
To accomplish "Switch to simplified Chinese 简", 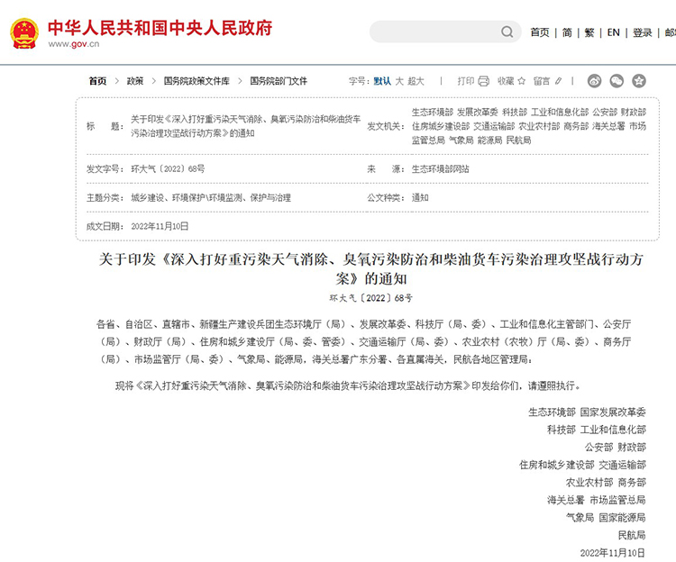I will [567, 32].
